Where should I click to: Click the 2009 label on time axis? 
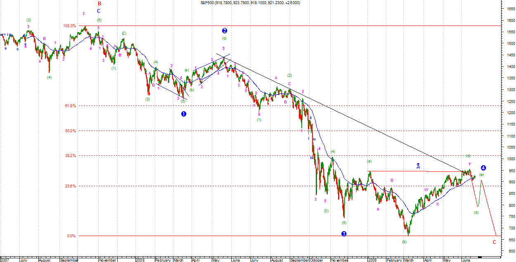(x=372, y=260)
